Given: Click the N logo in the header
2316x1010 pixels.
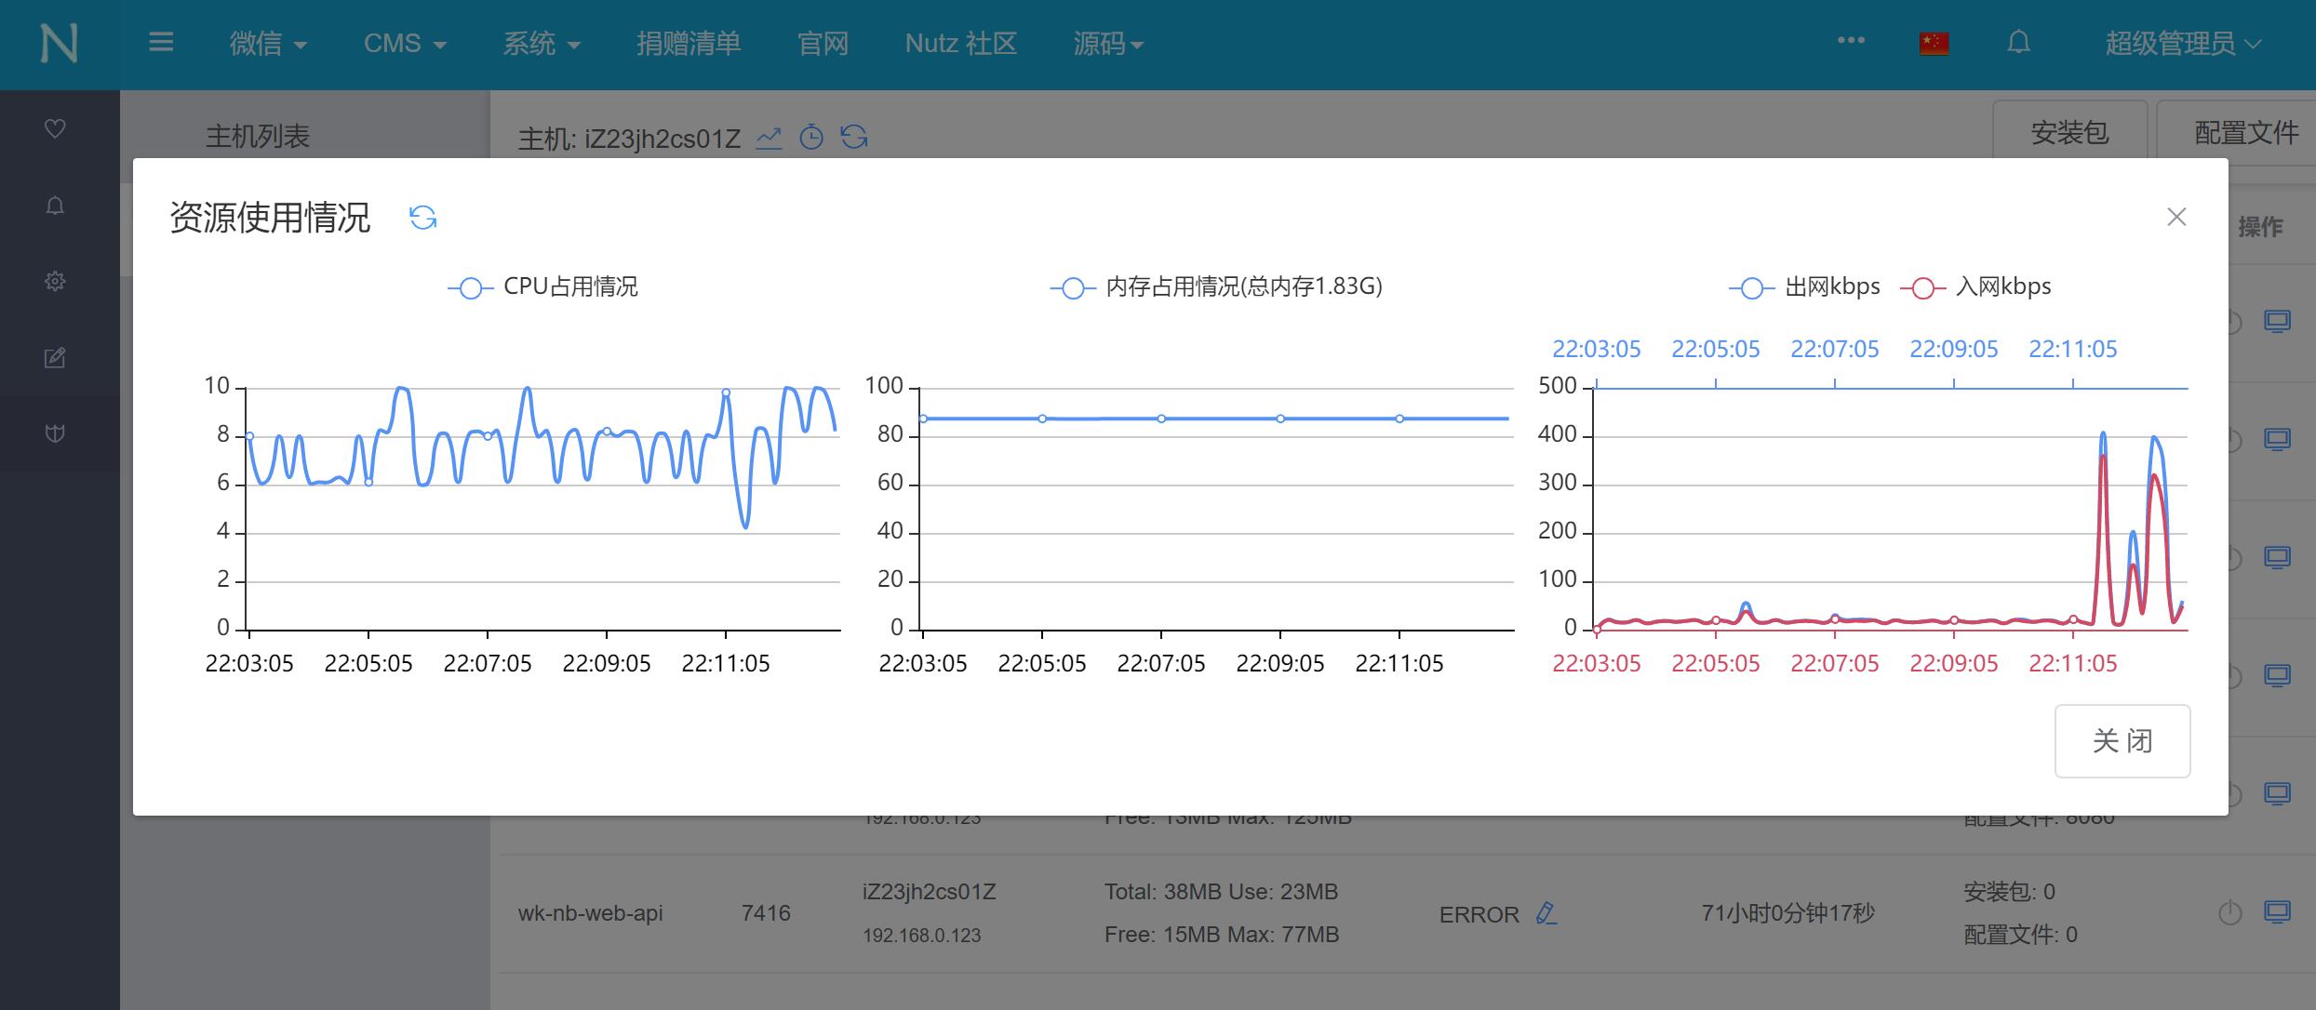Looking at the screenshot, I should coord(59,44).
